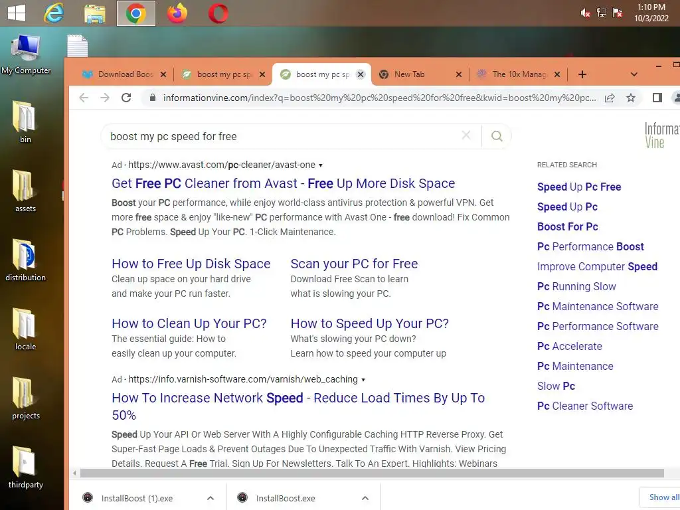
Task: Expand the varnish-software ad URL dropdown arrow
Action: tap(363, 380)
